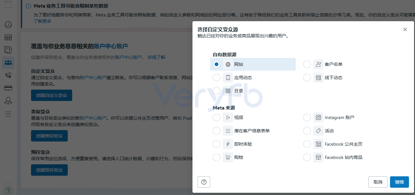Click the 取消 button

coord(378,182)
